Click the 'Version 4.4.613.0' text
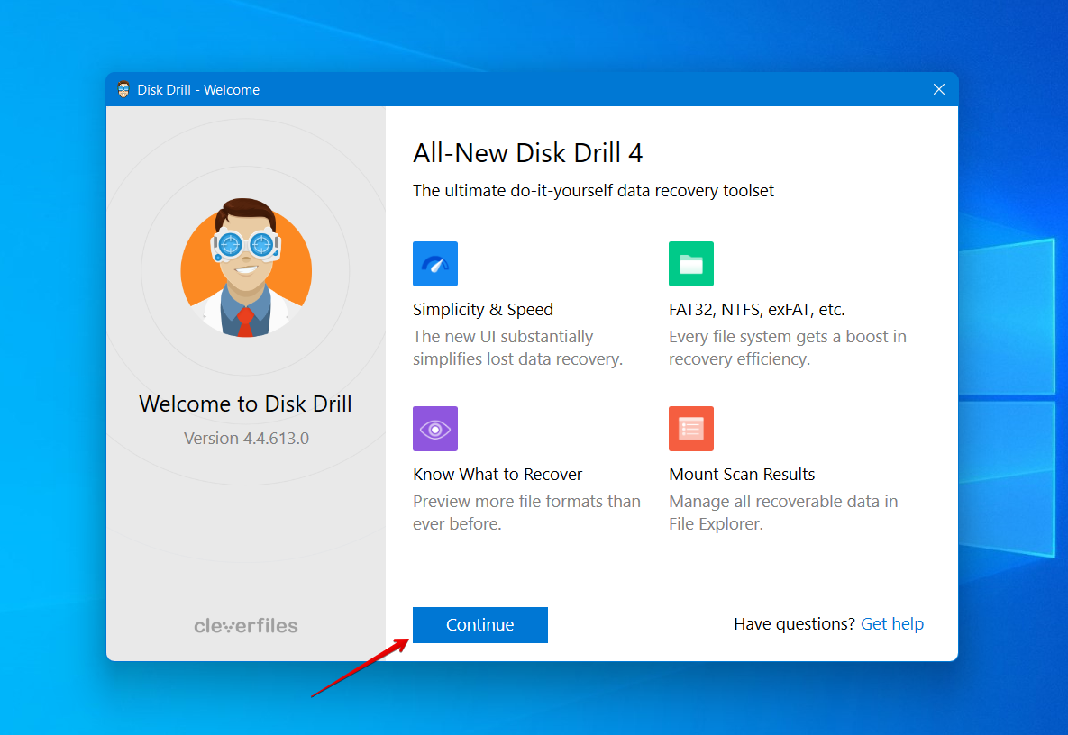Screen dimensions: 1068x735 pos(246,439)
